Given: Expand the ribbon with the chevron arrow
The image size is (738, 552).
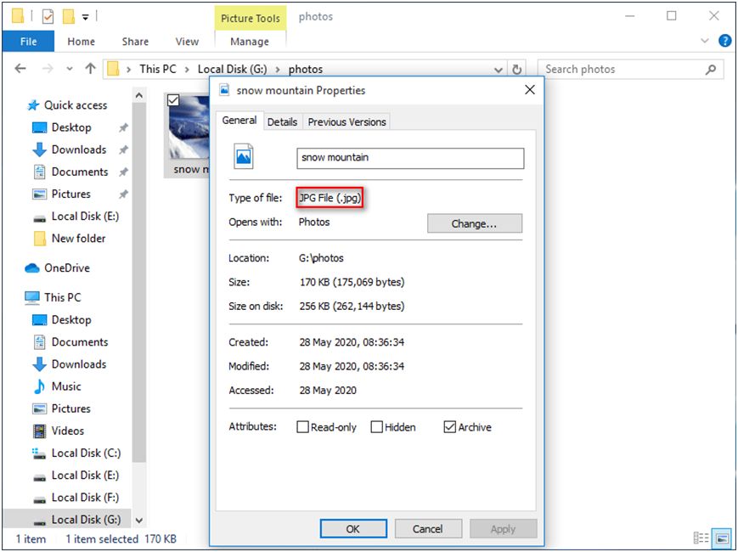Looking at the screenshot, I should [705, 41].
